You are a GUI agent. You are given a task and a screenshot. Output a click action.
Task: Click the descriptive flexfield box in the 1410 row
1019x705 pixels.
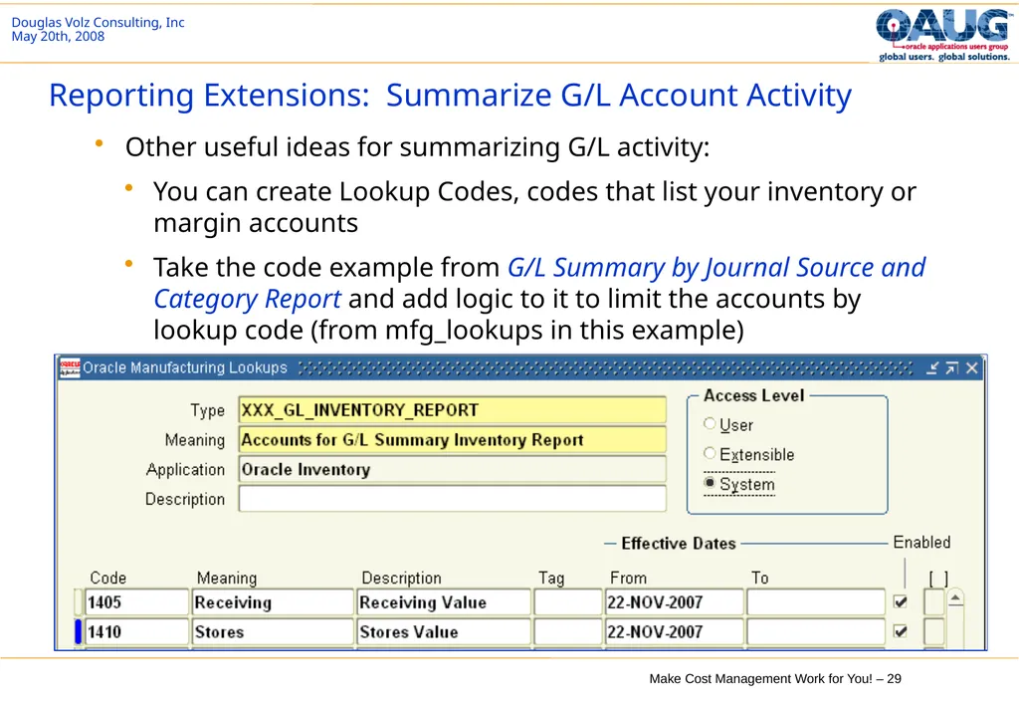(933, 631)
